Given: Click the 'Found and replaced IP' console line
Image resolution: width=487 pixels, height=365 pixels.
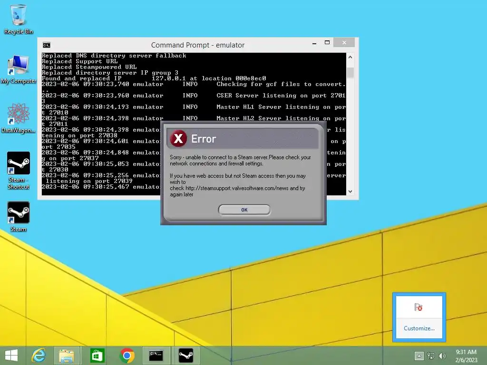Looking at the screenshot, I should [154, 78].
